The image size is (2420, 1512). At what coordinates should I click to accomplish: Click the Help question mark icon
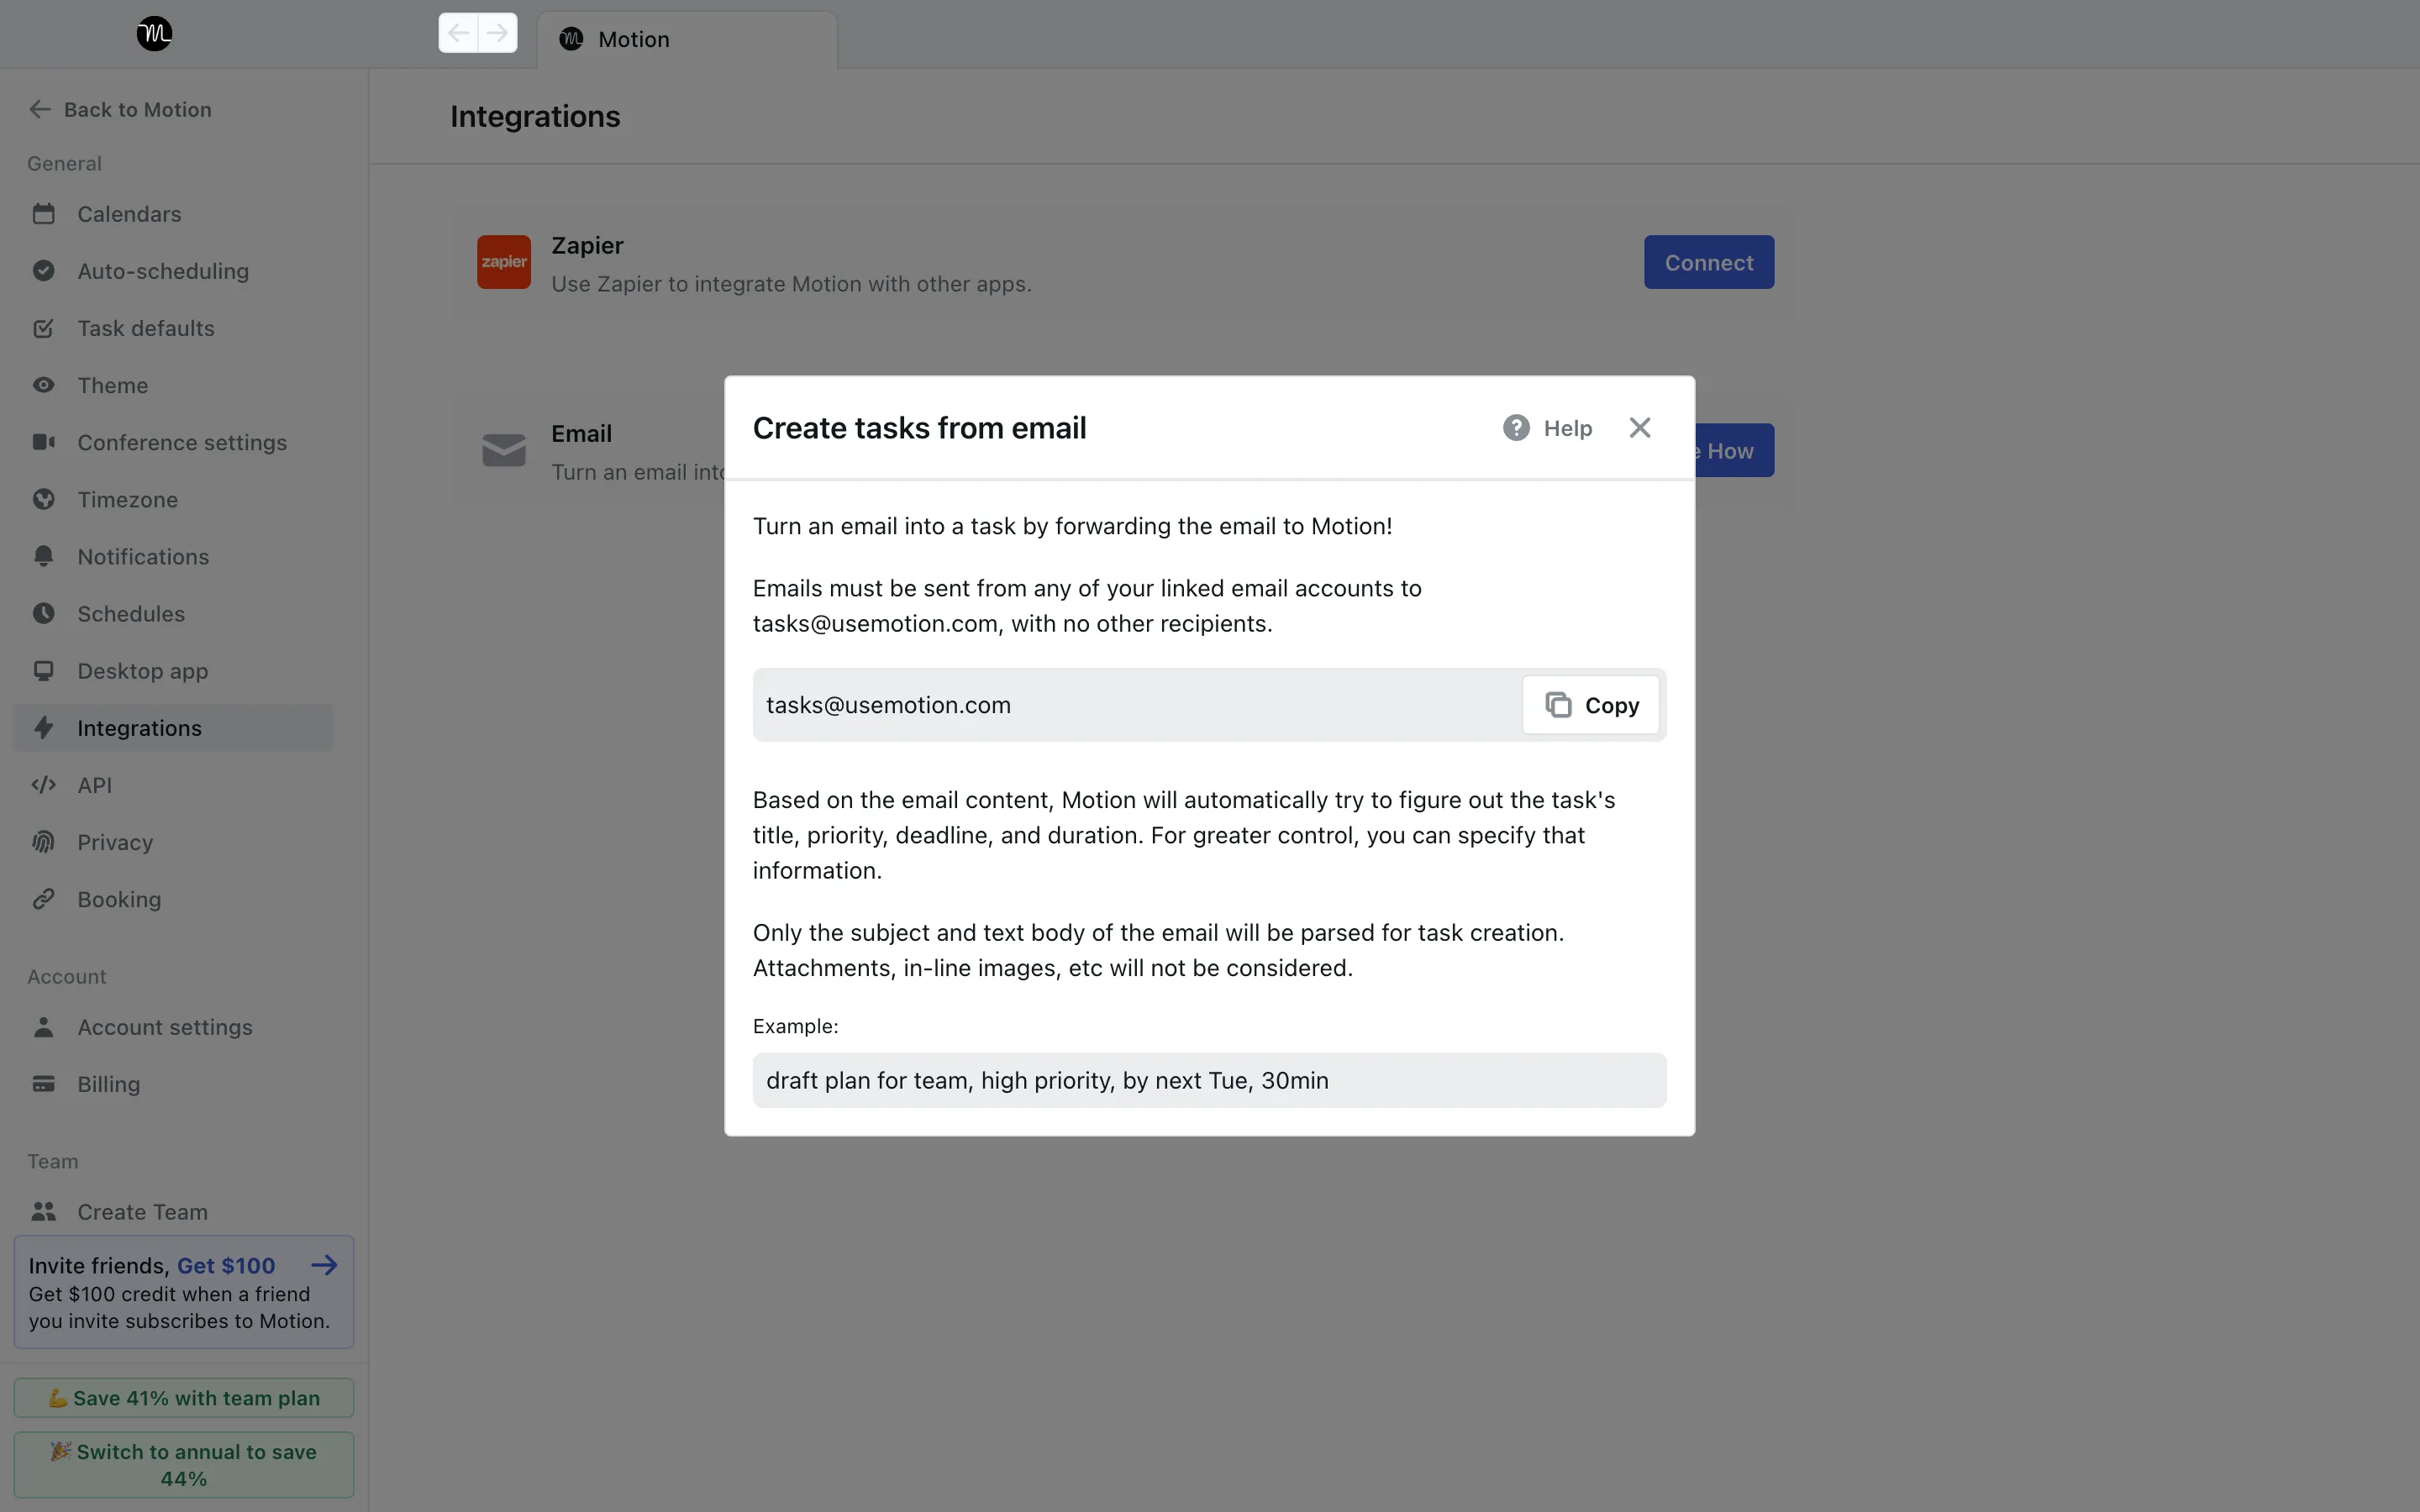(x=1516, y=428)
